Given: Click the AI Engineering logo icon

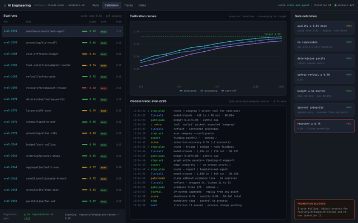Looking at the screenshot, I should tap(5, 5).
